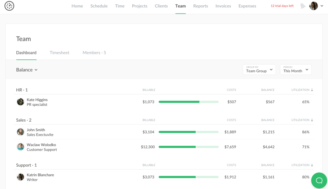
Task: Click the $7,659 costs value
Action: (x=230, y=147)
